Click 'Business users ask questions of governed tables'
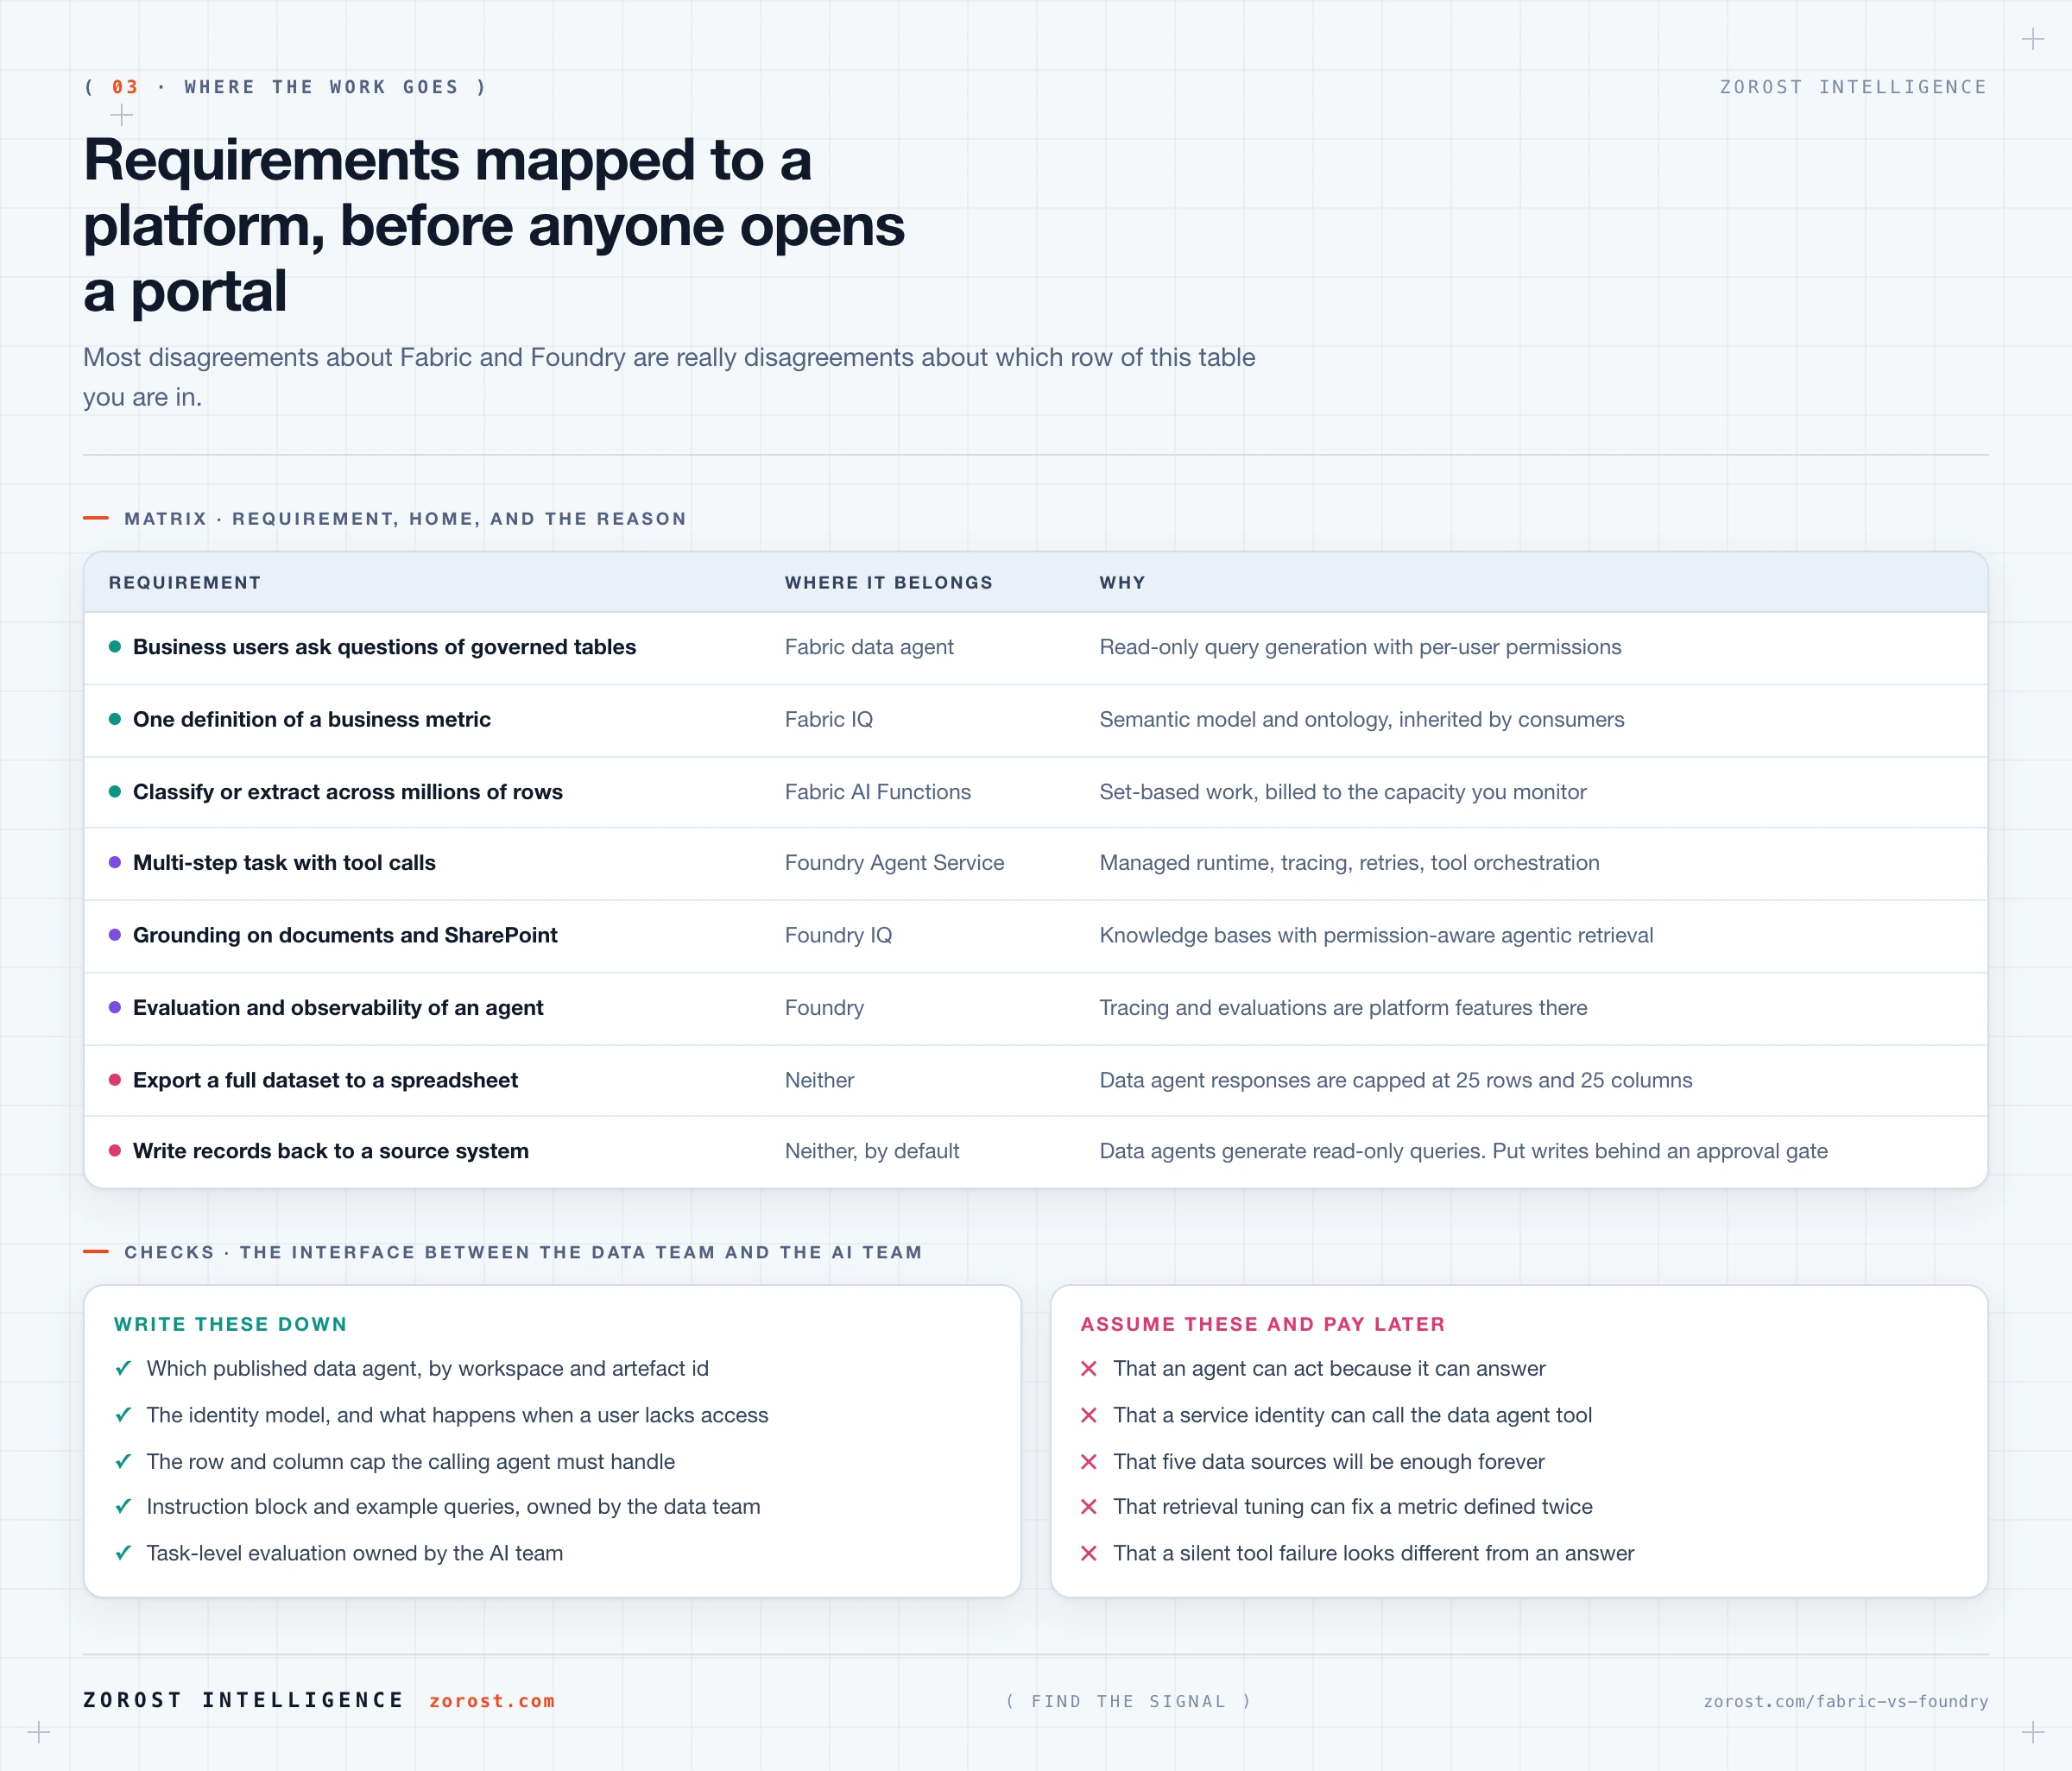Image resolution: width=2072 pixels, height=1771 pixels. tap(384, 646)
